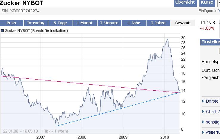
Task: Click the Darstellung link text
Action: tap(213, 101)
